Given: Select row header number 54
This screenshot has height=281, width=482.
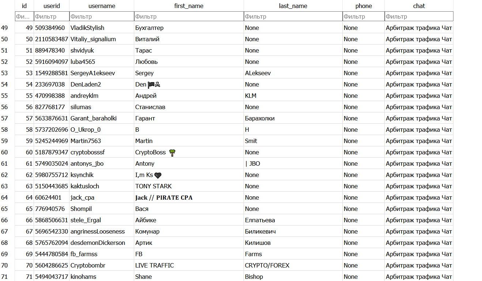Looking at the screenshot, I should tap(4, 84).
